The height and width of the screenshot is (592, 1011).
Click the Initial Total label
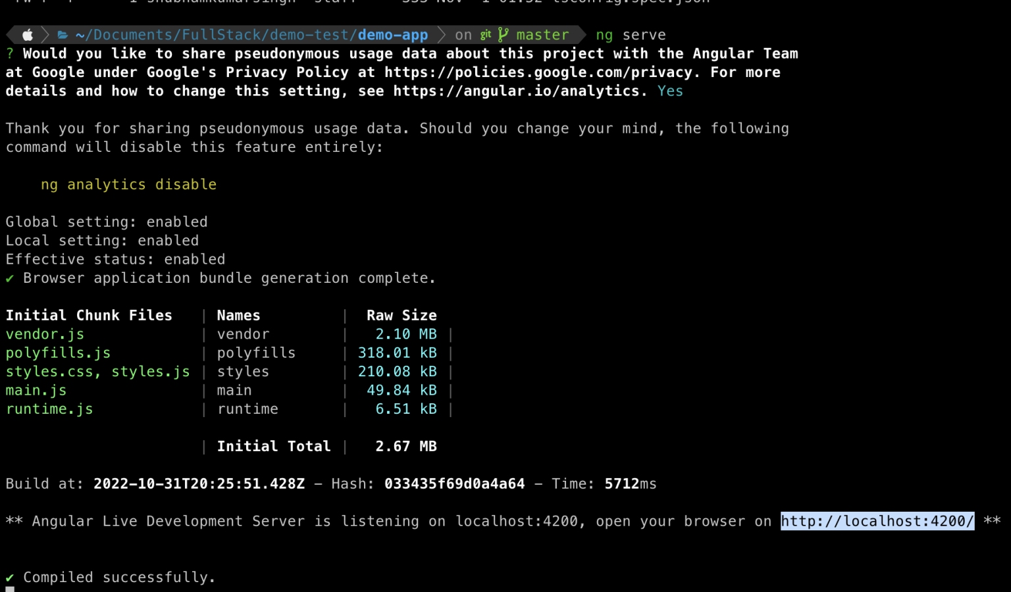coord(274,447)
